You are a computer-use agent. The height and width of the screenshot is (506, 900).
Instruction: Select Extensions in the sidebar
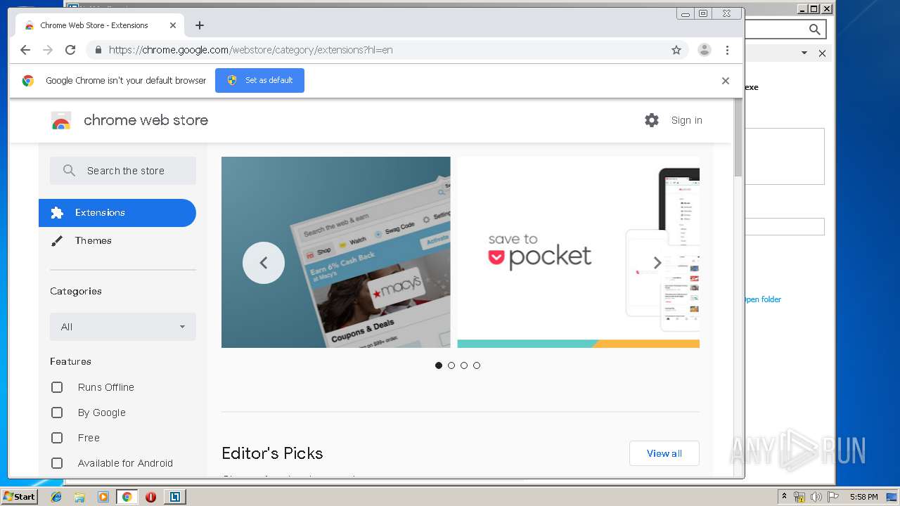coord(117,213)
